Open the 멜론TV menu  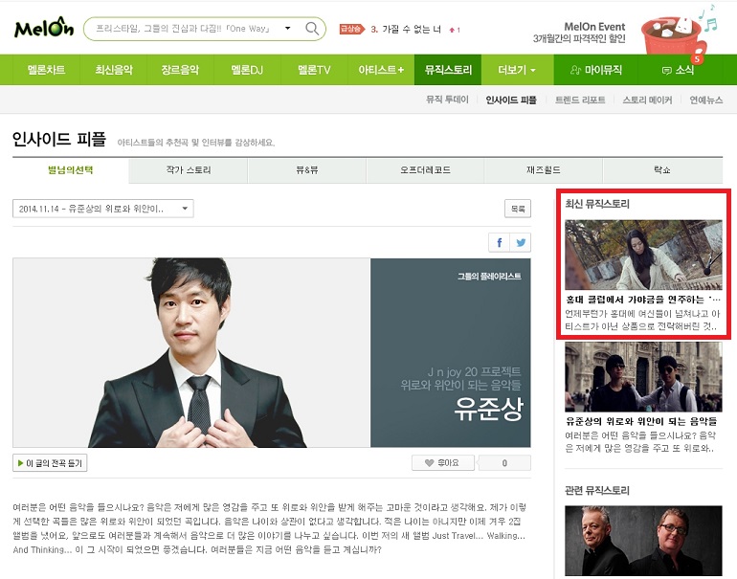314,70
